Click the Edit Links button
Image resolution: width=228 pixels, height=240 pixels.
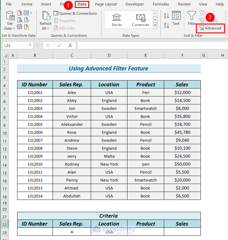tap(64, 28)
